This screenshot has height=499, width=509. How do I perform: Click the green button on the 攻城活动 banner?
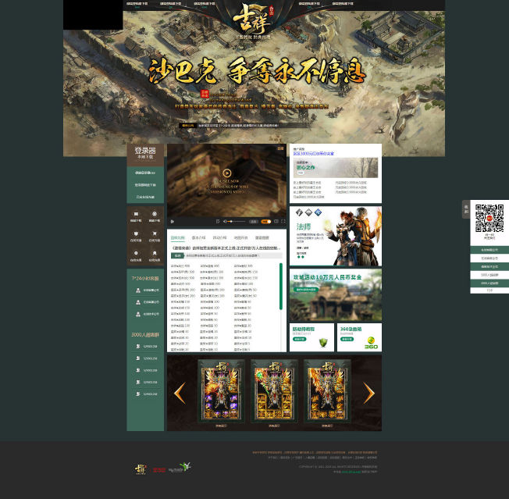306,290
